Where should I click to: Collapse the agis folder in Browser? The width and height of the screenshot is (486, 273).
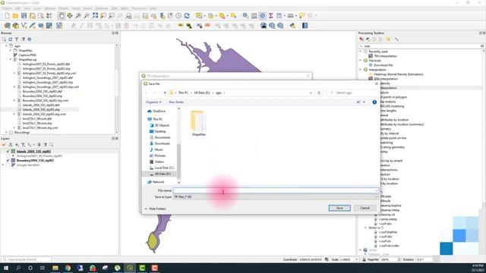coord(6,45)
